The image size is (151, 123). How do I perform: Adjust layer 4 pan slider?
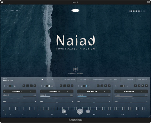[x=131, y=103]
